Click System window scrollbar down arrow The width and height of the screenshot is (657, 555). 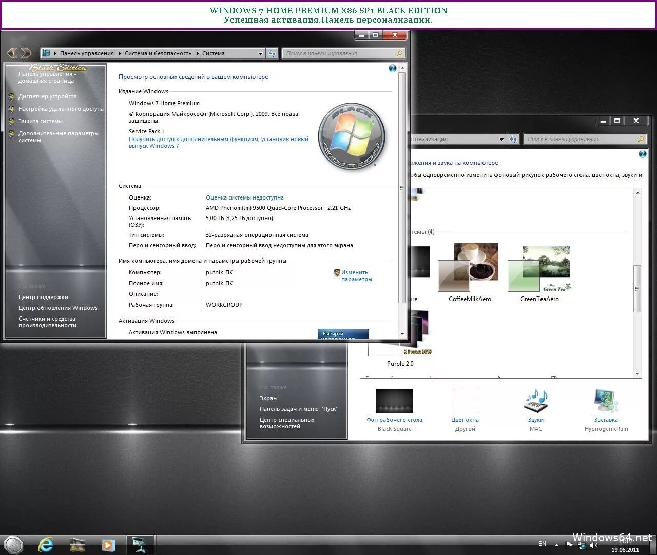pos(402,334)
